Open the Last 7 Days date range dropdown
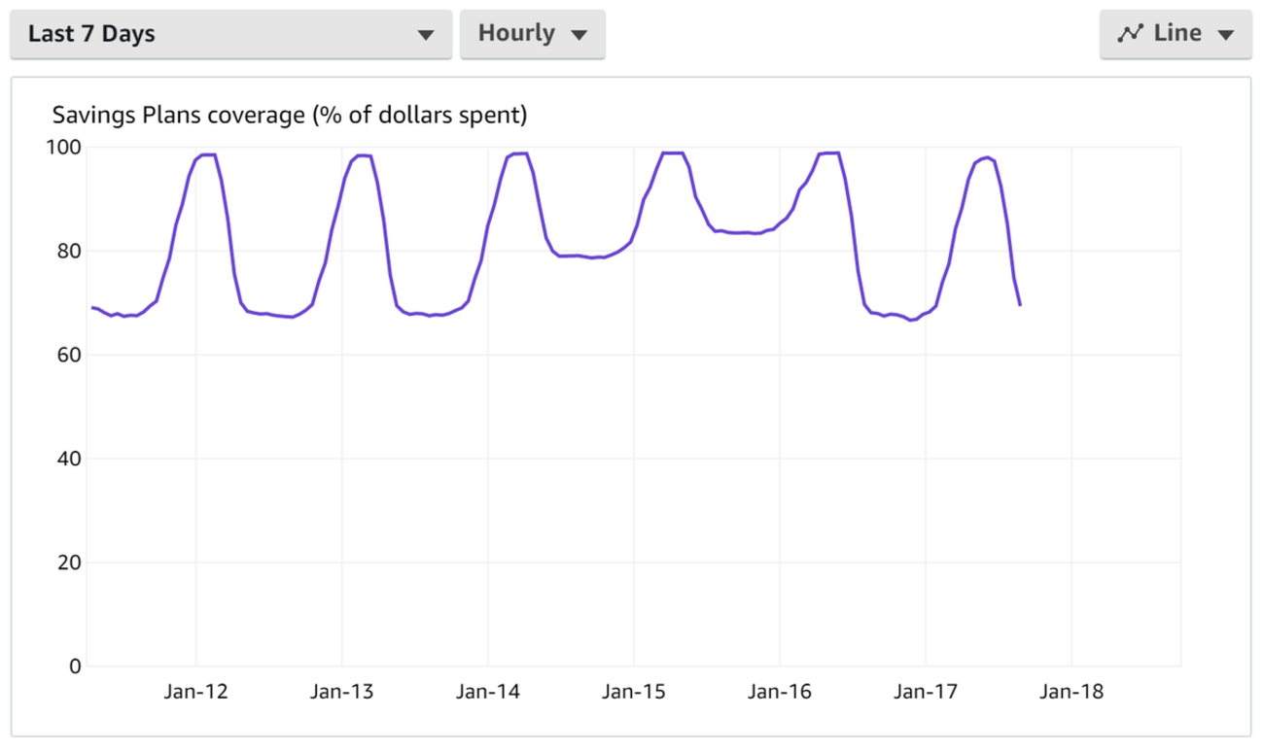The image size is (1264, 752). click(x=230, y=35)
